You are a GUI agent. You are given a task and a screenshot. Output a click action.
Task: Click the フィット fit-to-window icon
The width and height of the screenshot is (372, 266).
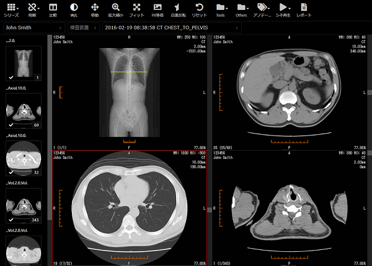tap(136, 10)
